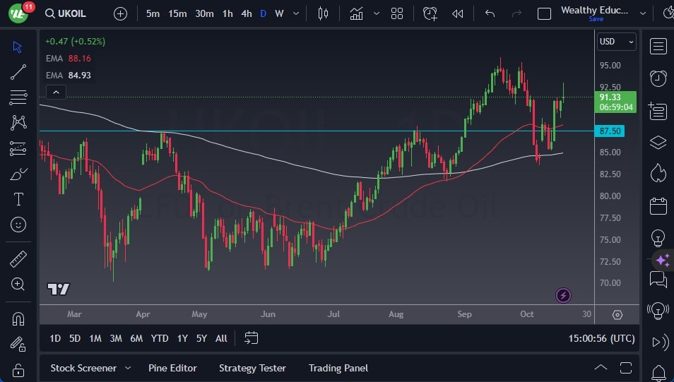Collapse the indicator legend chevron
The image size is (674, 382).
click(55, 92)
